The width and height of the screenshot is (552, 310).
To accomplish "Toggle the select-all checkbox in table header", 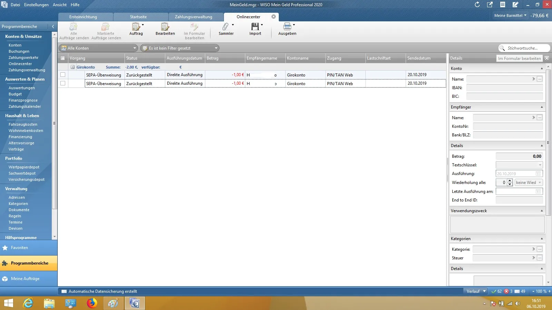I will pos(62,58).
